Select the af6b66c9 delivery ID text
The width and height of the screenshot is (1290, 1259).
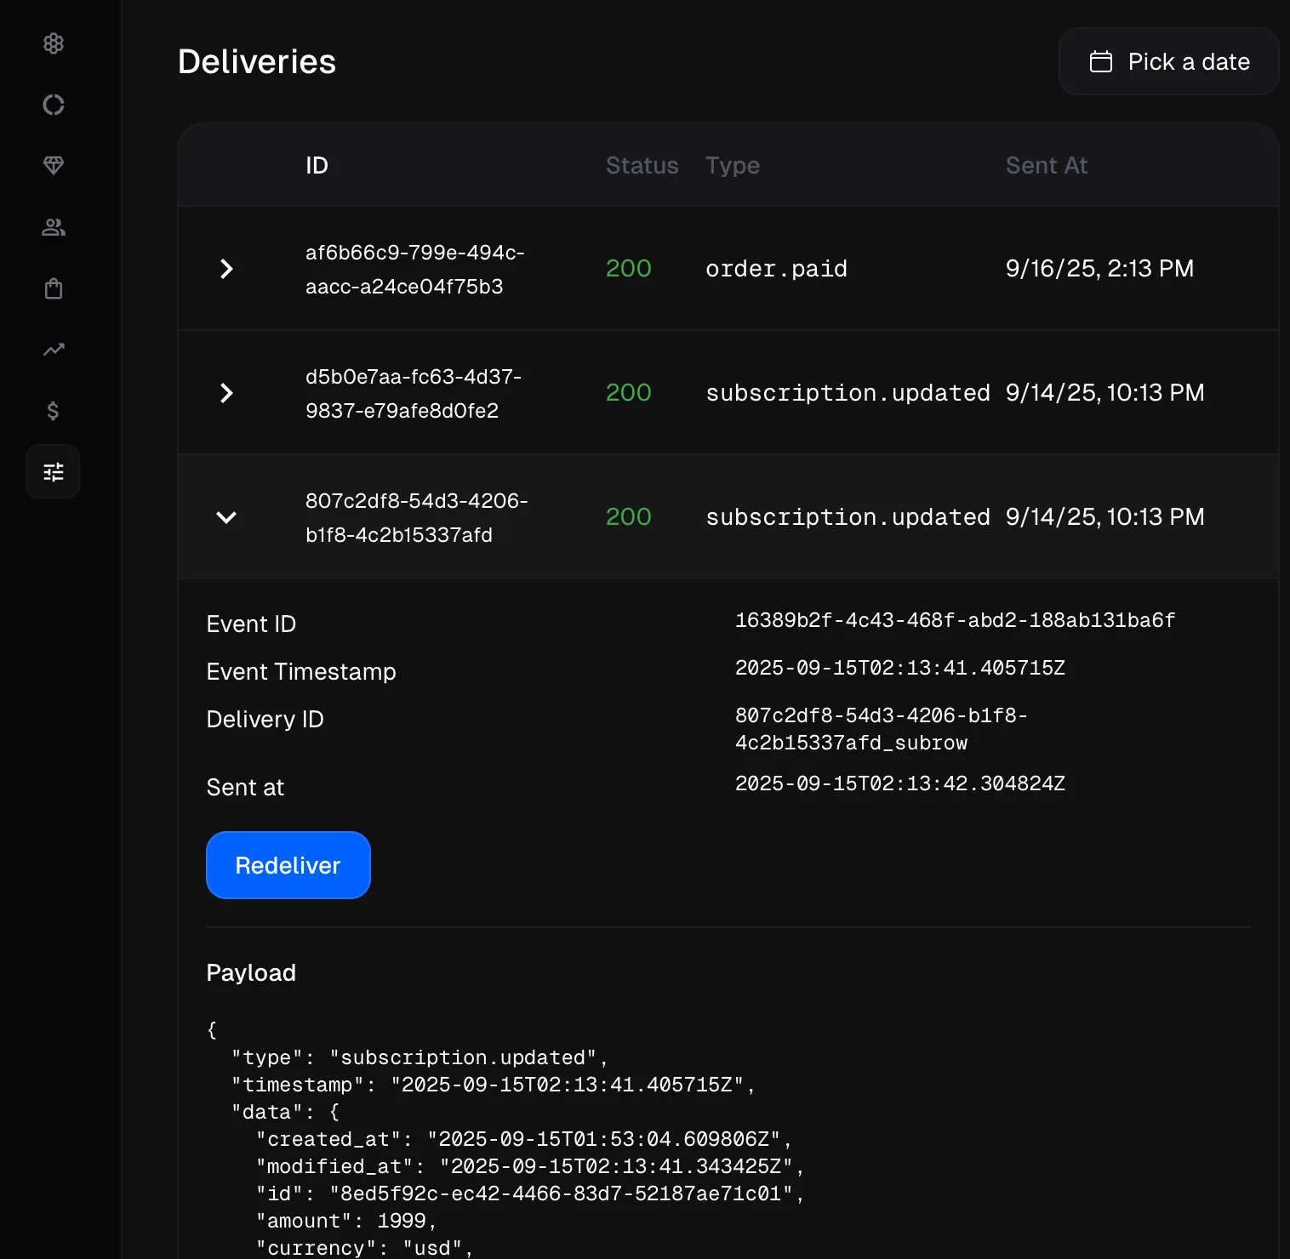[x=414, y=269]
